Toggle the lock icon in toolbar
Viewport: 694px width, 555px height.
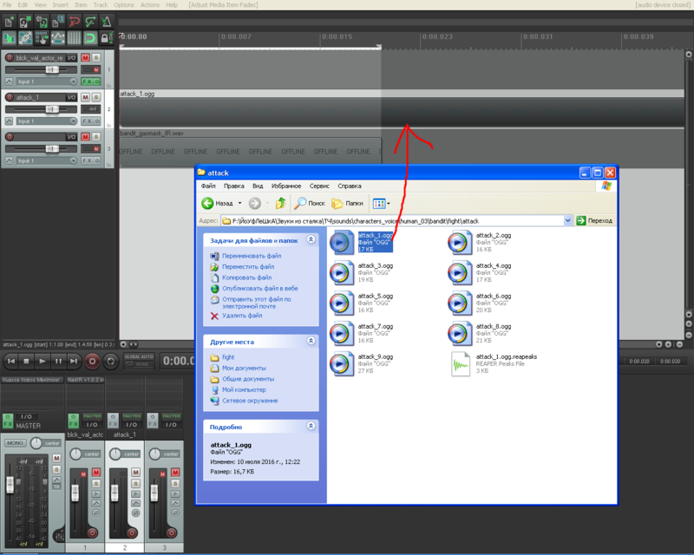point(105,38)
